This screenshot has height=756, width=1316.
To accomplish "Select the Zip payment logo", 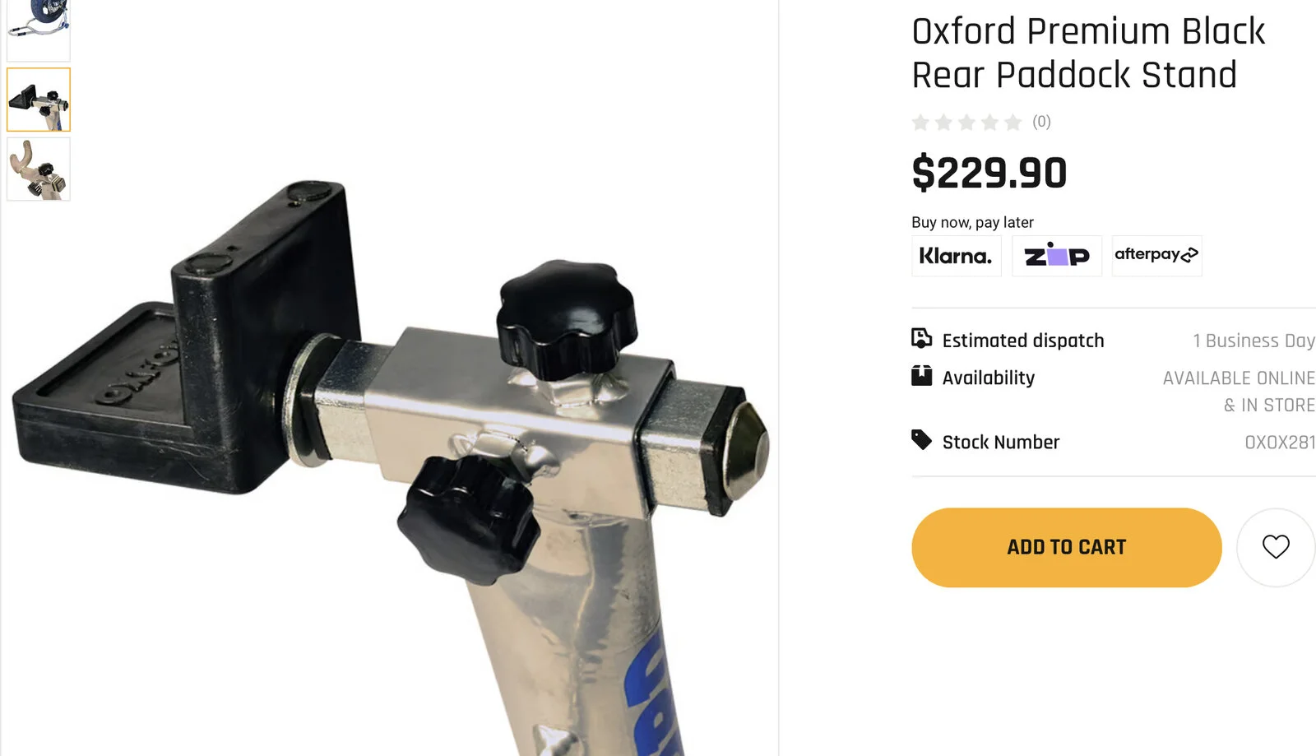I will [x=1056, y=256].
